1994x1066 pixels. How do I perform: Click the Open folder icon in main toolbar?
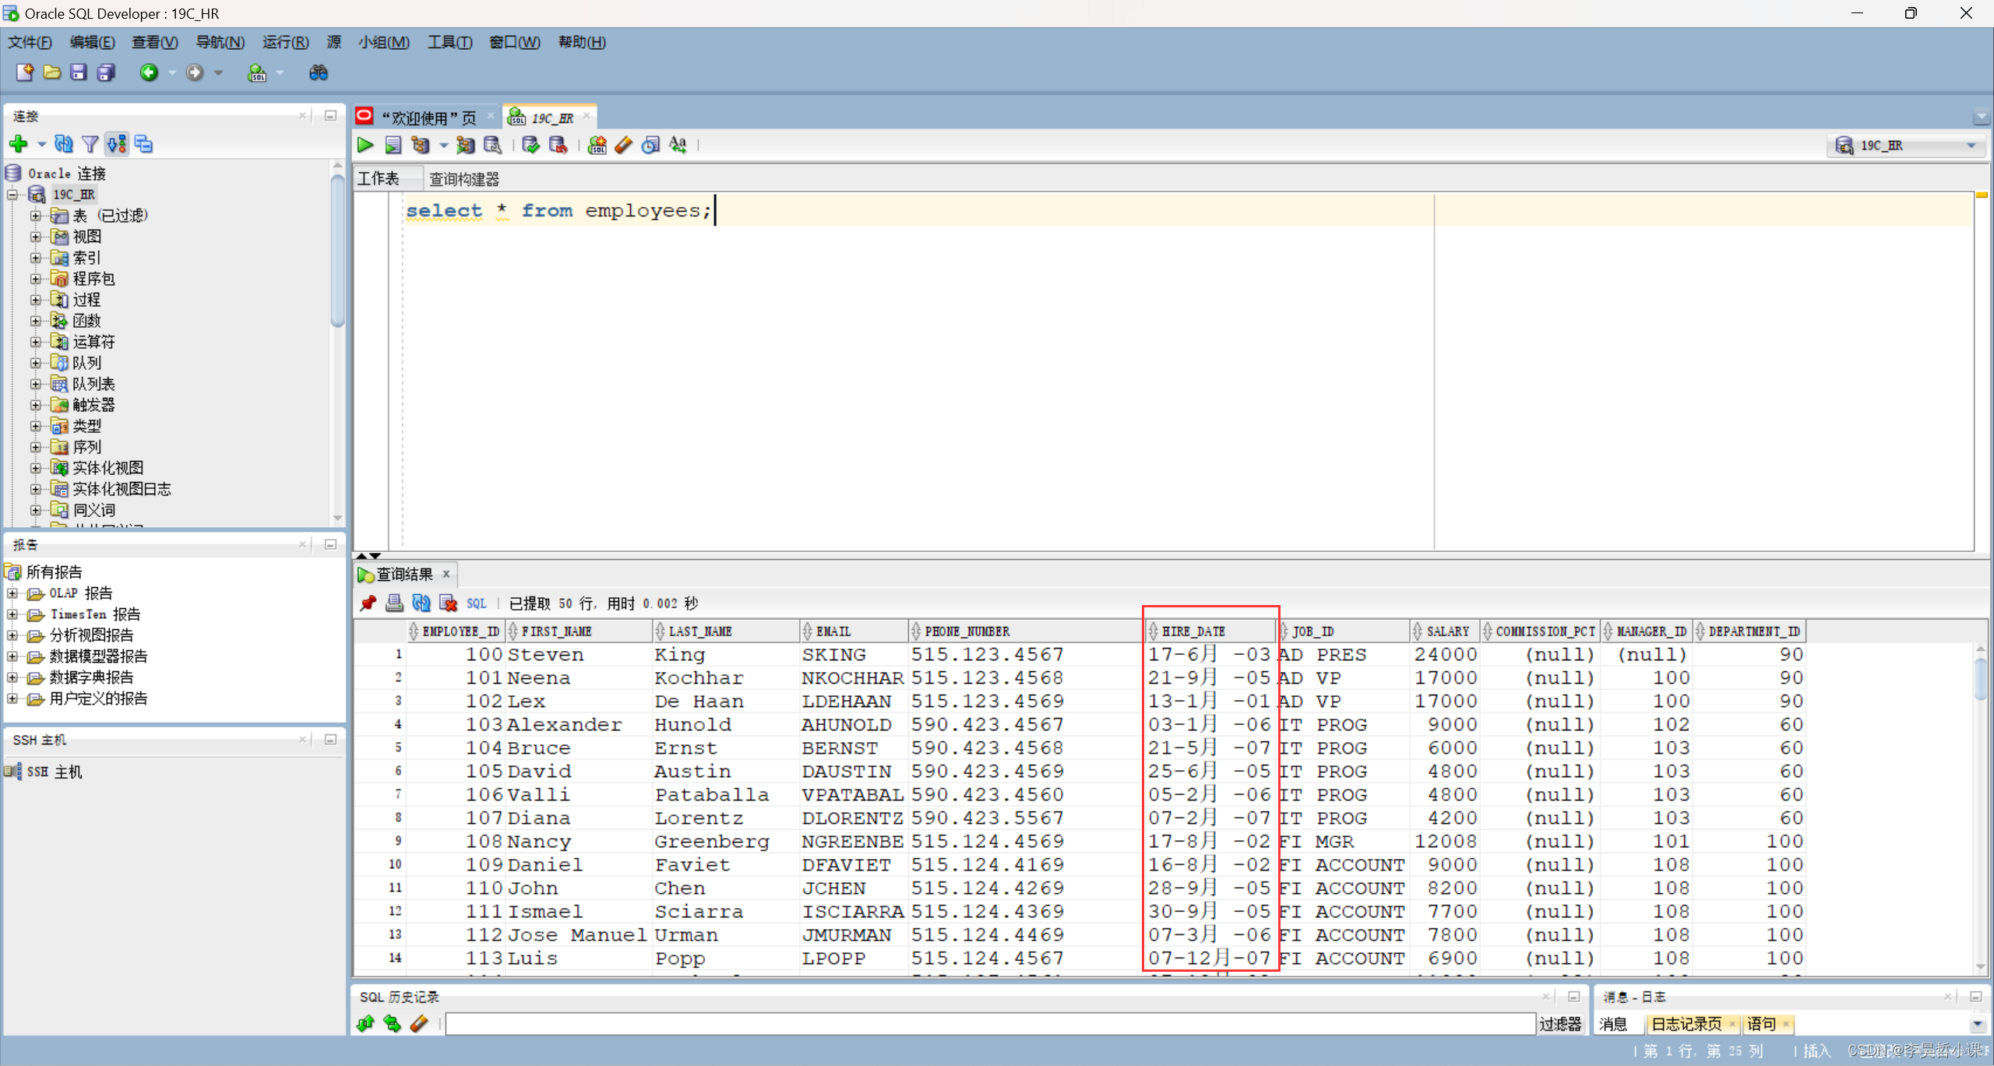[52, 72]
